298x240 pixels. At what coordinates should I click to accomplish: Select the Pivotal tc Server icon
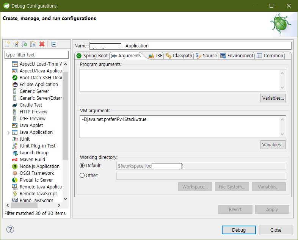tap(15, 180)
